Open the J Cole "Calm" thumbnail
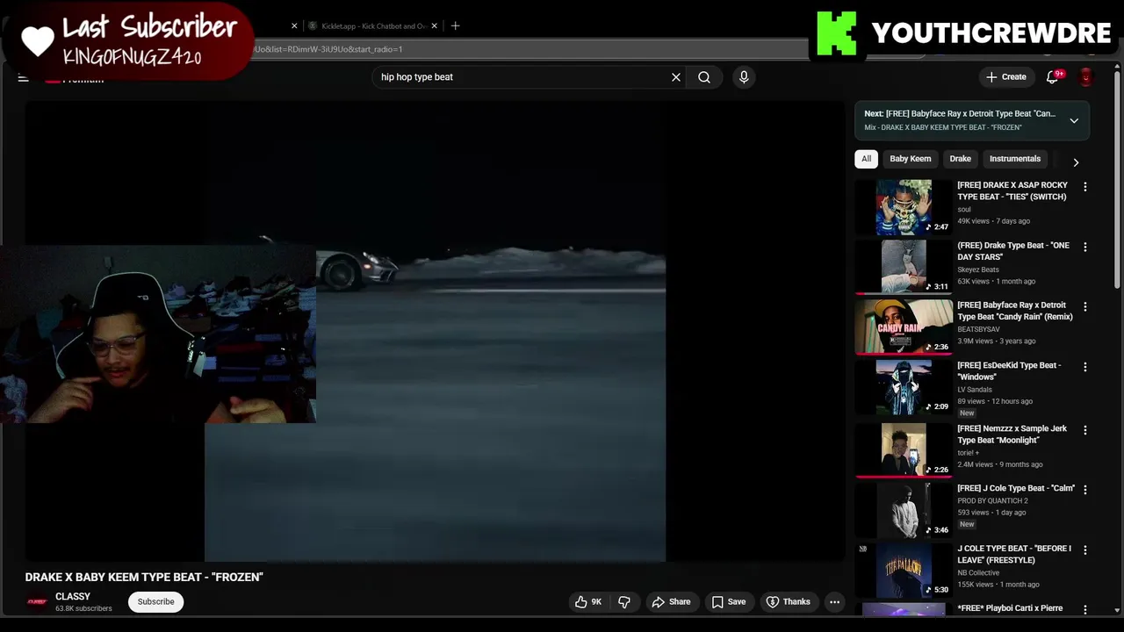Viewport: 1124px width, 632px height. (x=904, y=509)
